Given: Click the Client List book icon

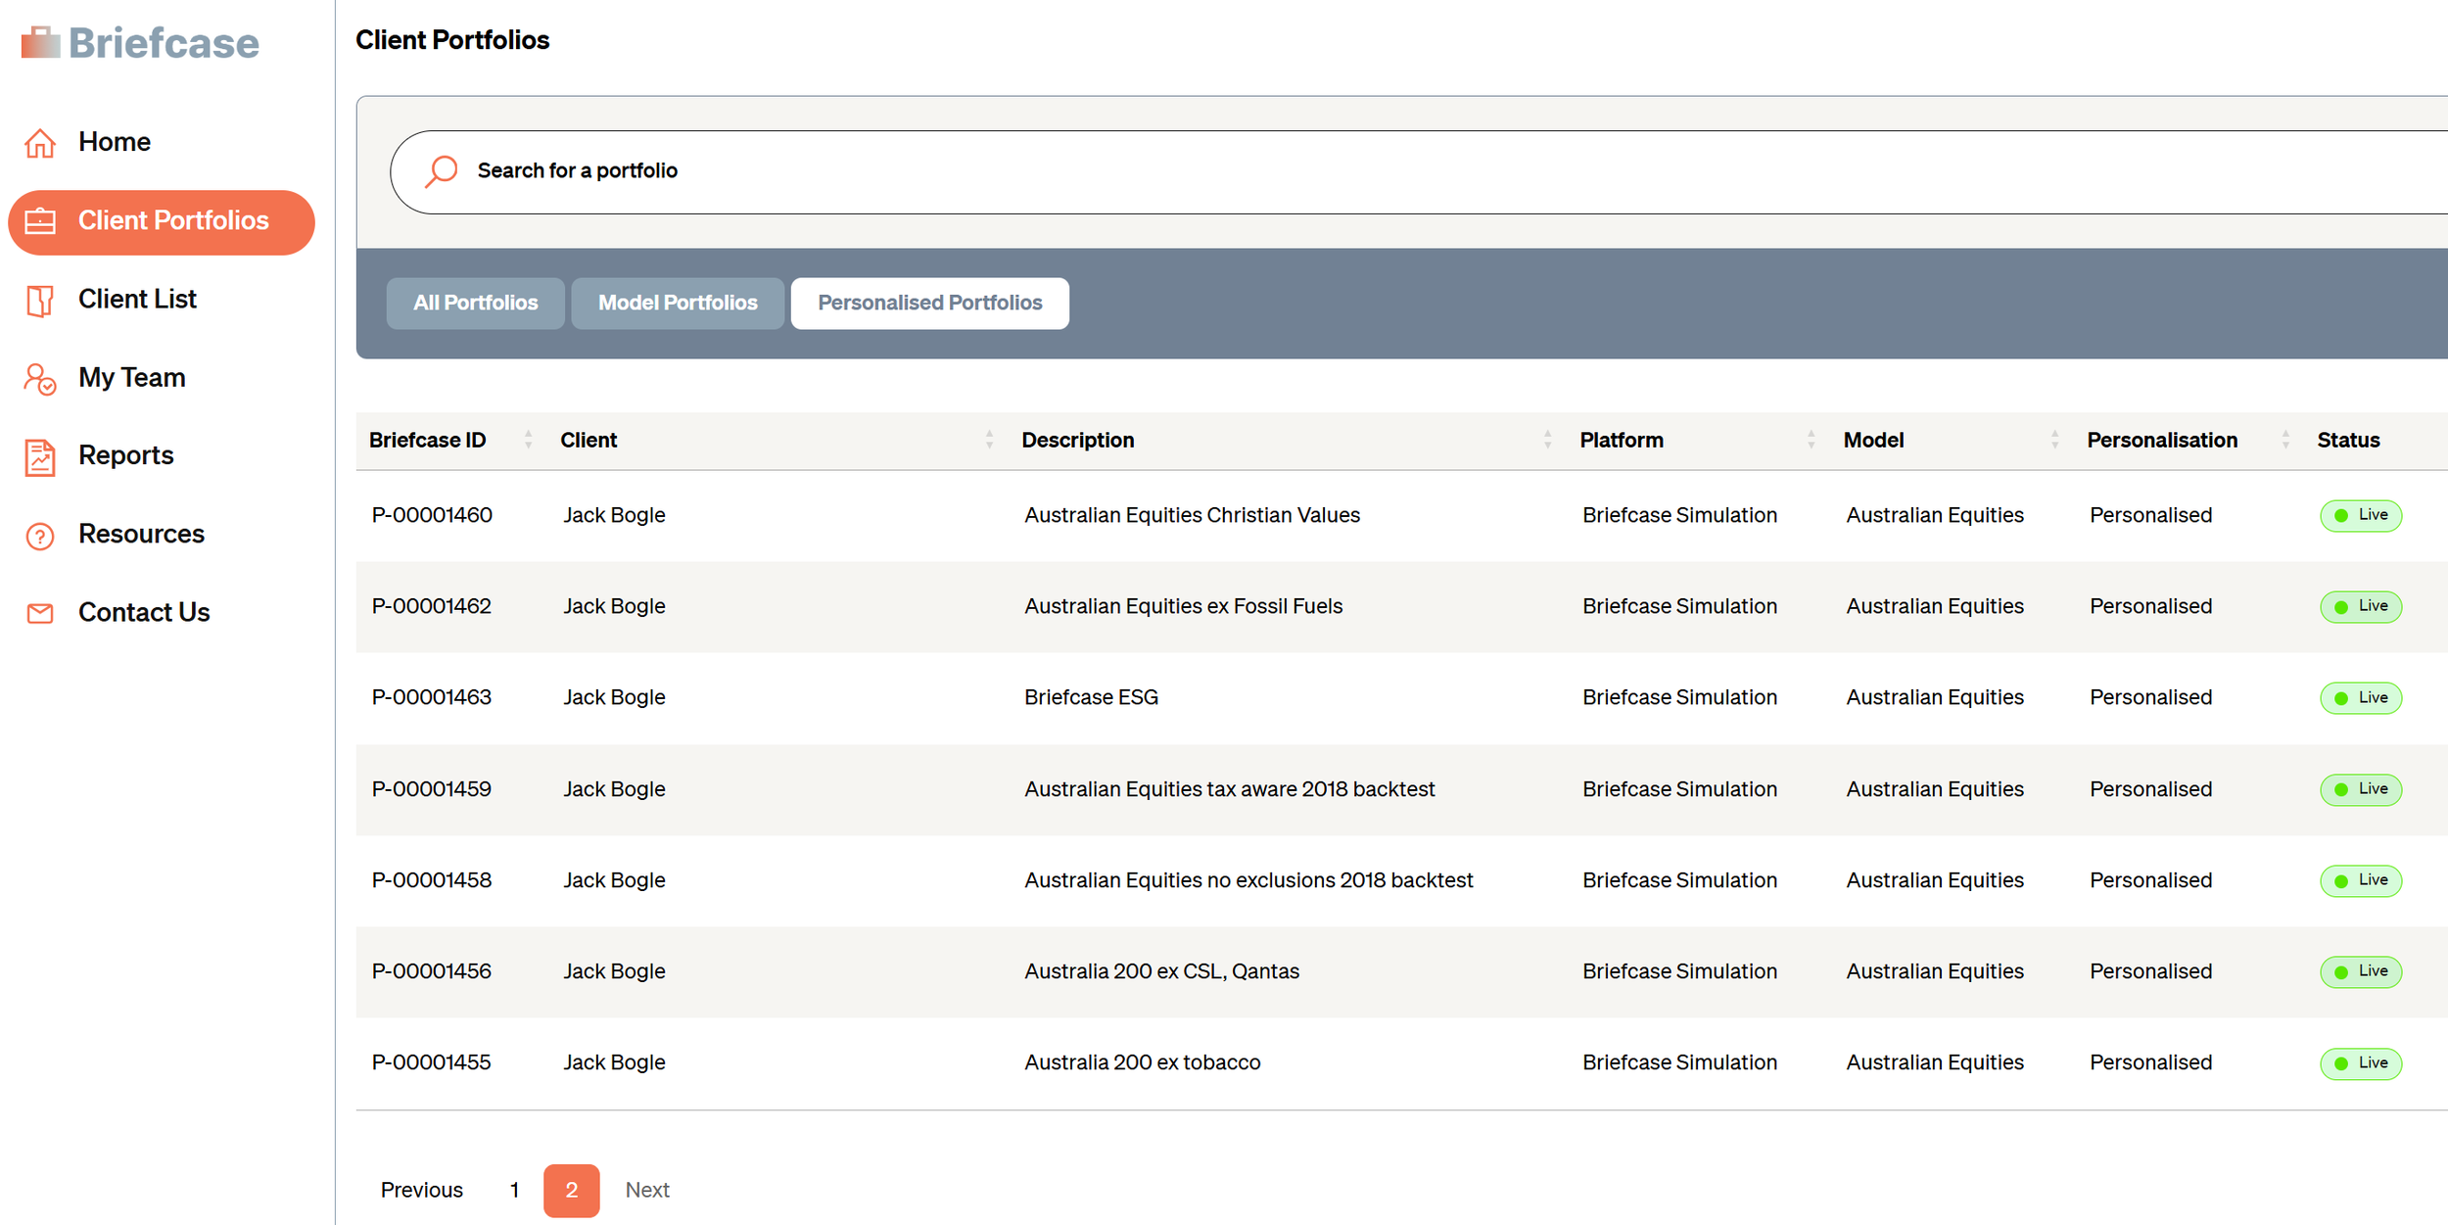Looking at the screenshot, I should 40,300.
